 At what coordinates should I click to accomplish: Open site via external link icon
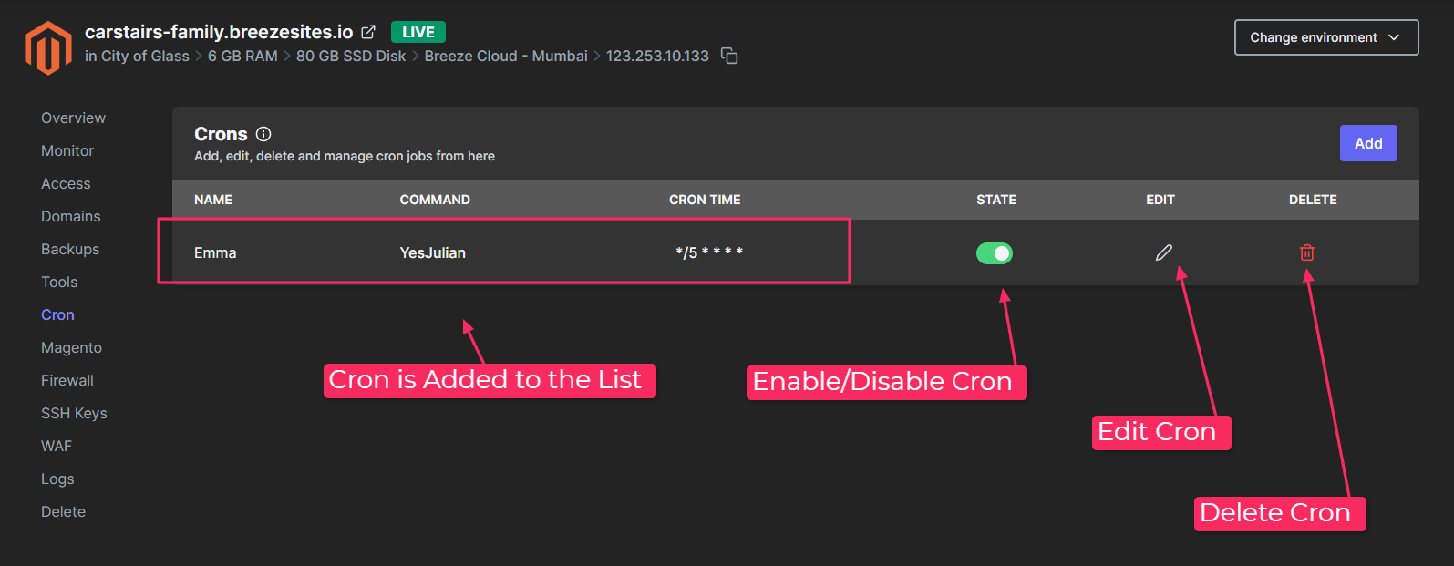pos(368,32)
